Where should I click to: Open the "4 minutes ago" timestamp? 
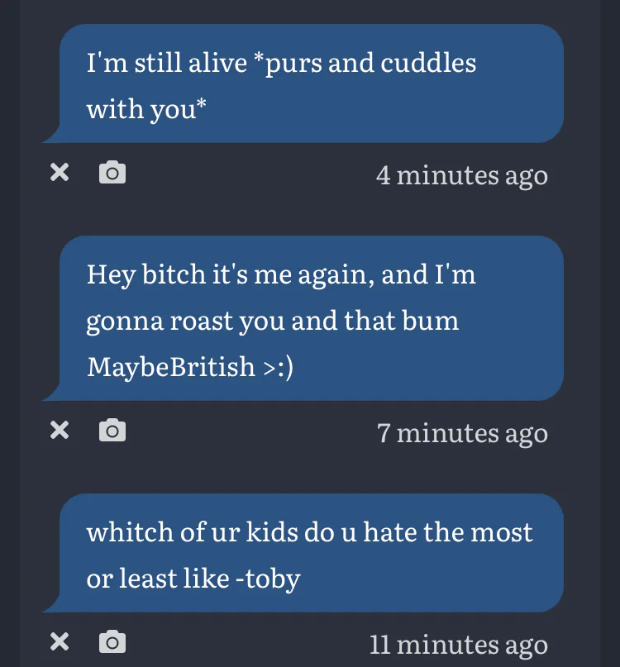pyautogui.click(x=461, y=175)
